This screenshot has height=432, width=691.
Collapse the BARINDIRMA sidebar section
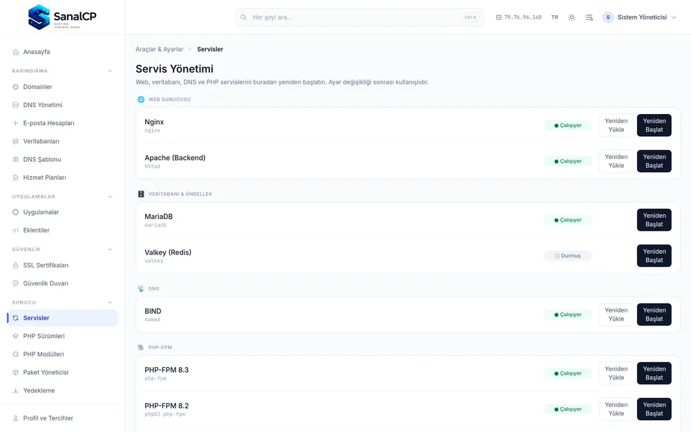pos(110,71)
